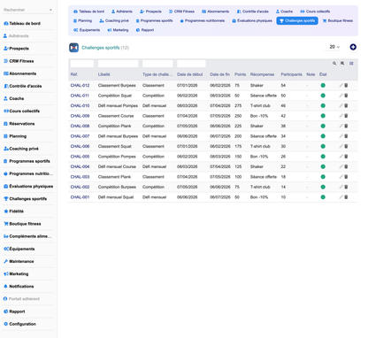Open the CHAL-005 reference link
This screenshot has width=368, height=338.
80,157
